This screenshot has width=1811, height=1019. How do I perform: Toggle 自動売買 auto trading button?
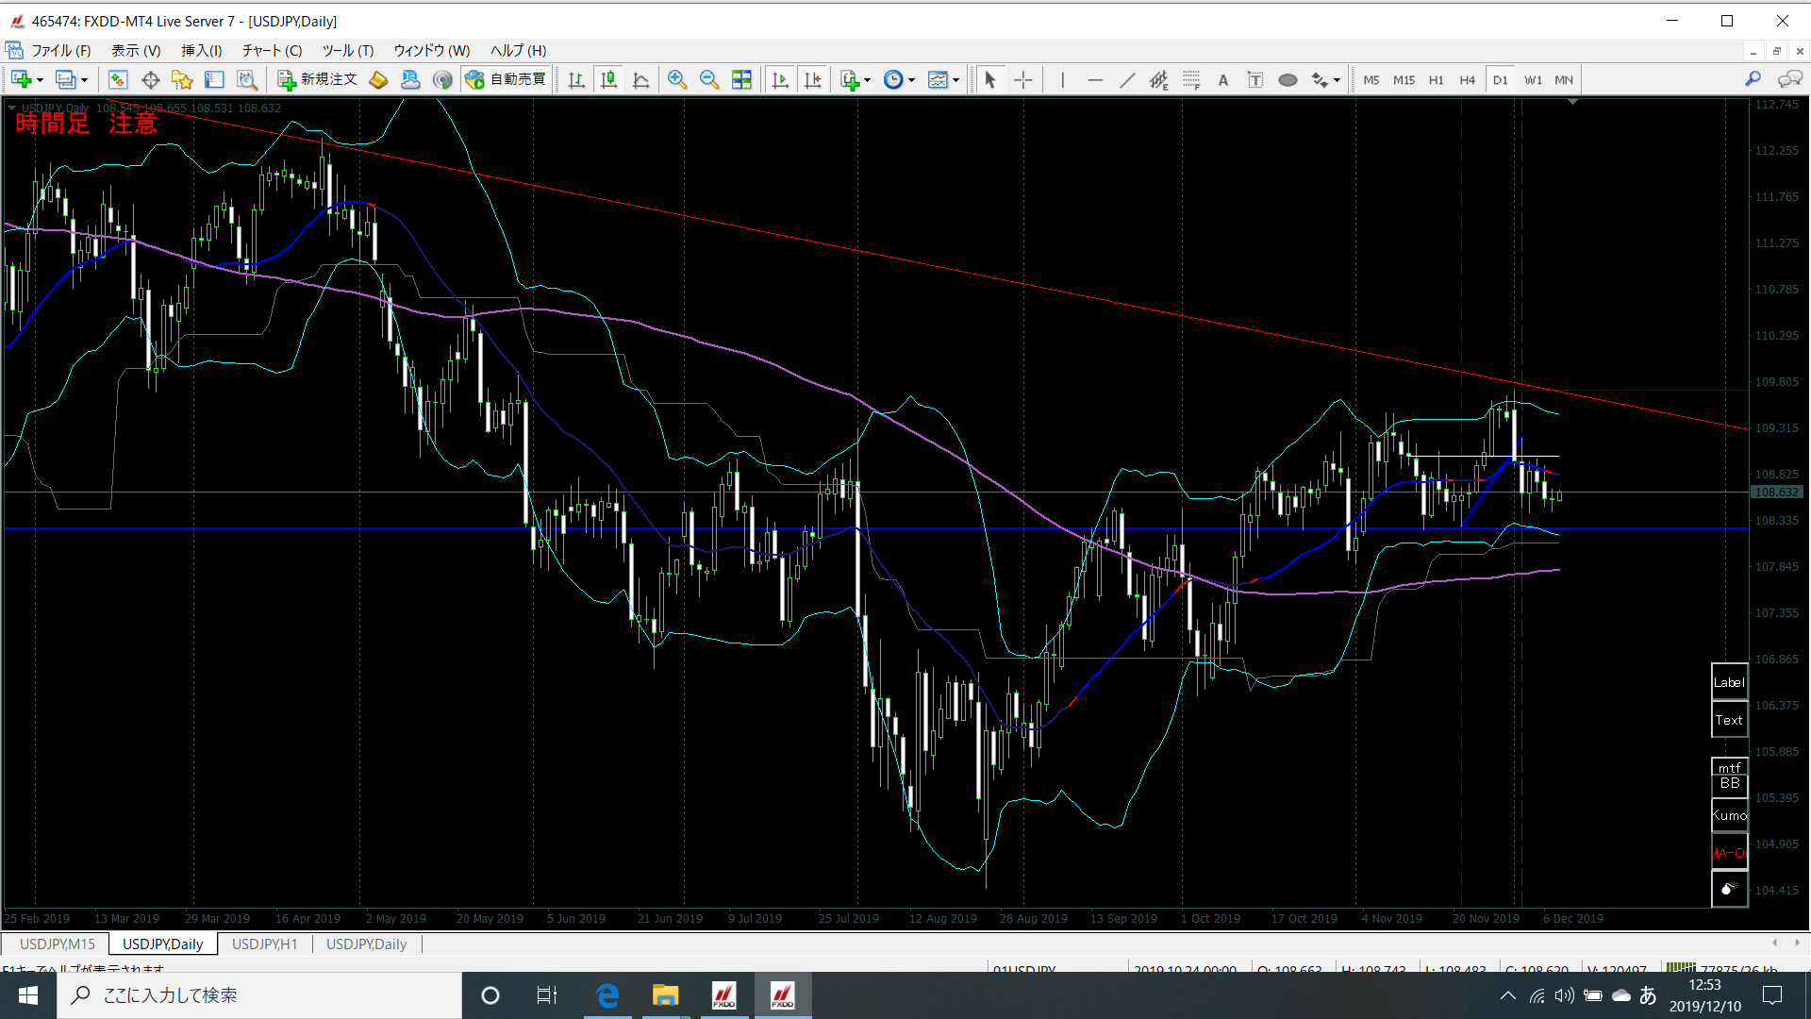507,80
